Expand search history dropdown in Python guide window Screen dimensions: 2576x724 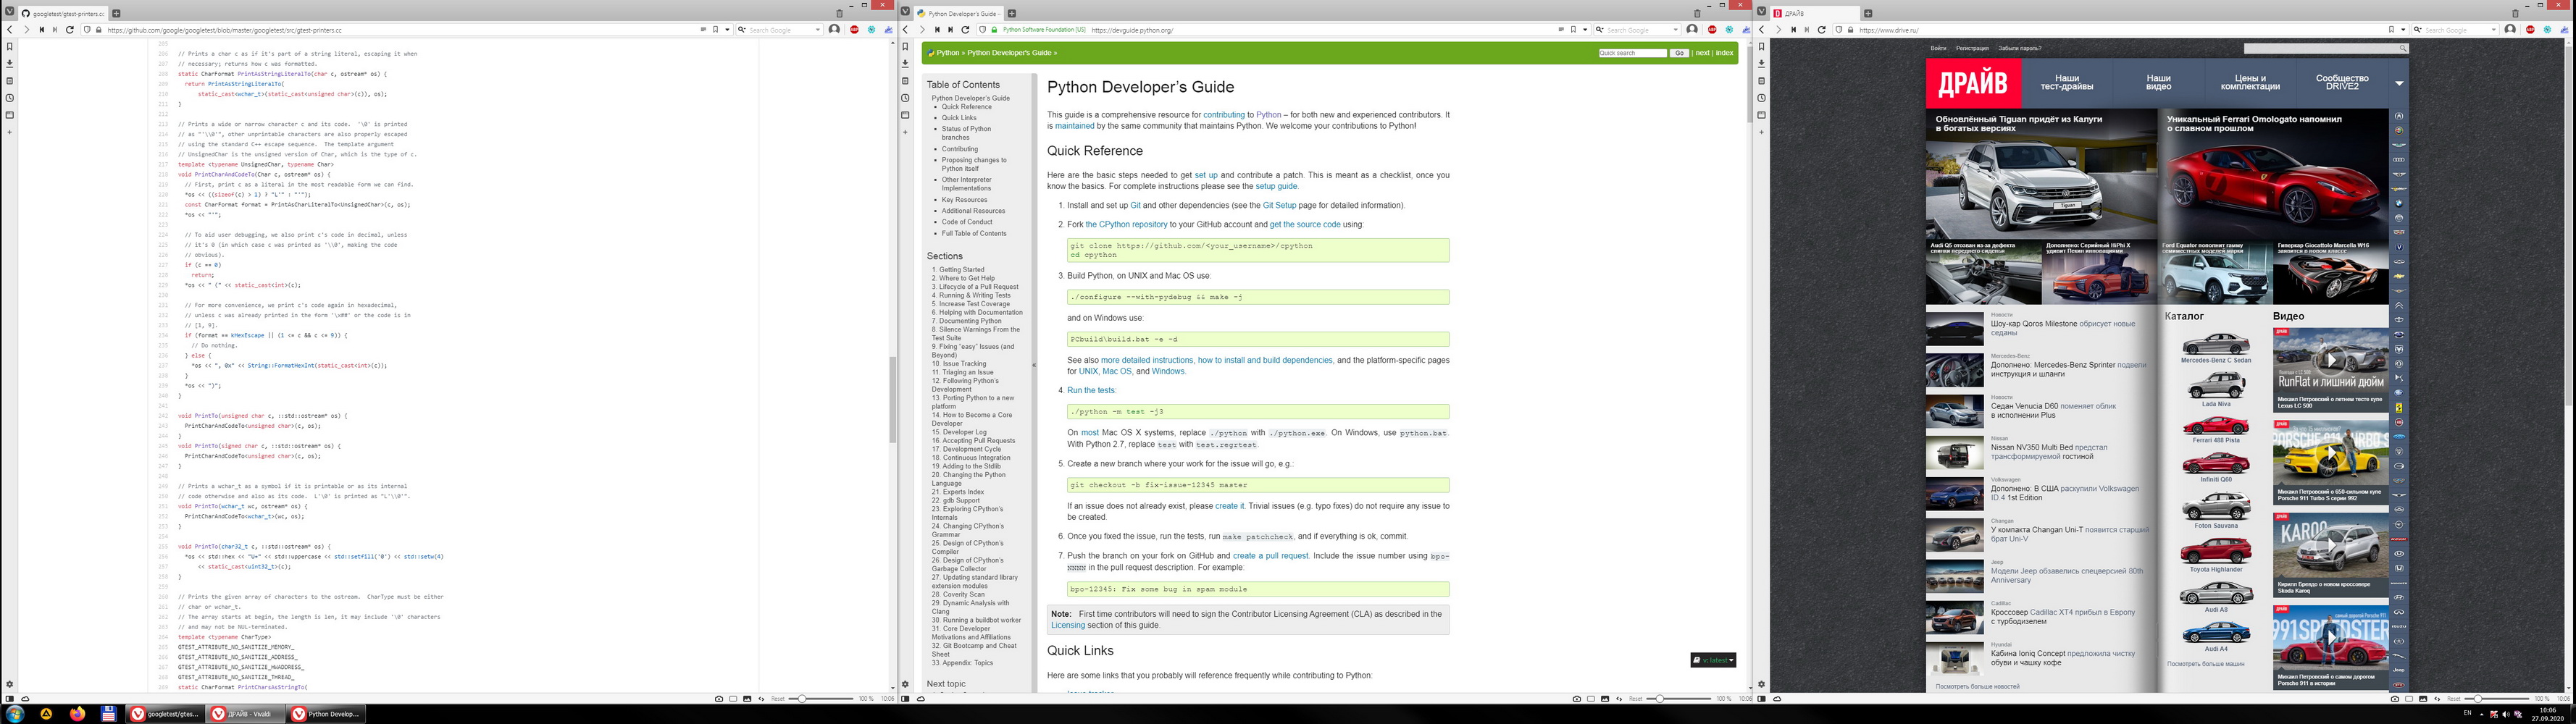(x=1676, y=30)
